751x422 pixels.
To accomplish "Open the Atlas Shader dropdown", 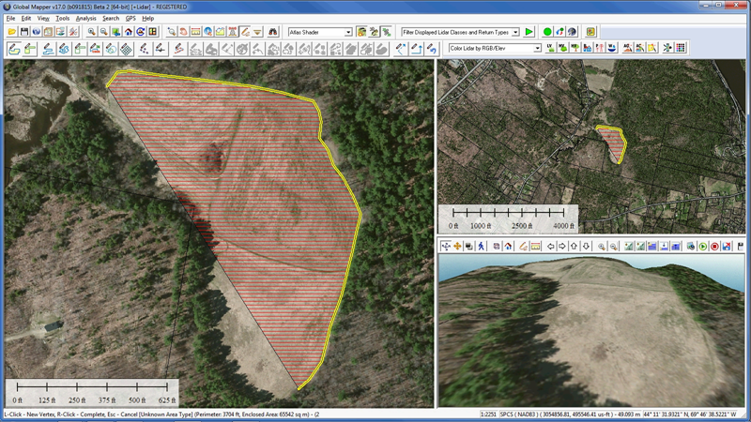I will pyautogui.click(x=320, y=32).
